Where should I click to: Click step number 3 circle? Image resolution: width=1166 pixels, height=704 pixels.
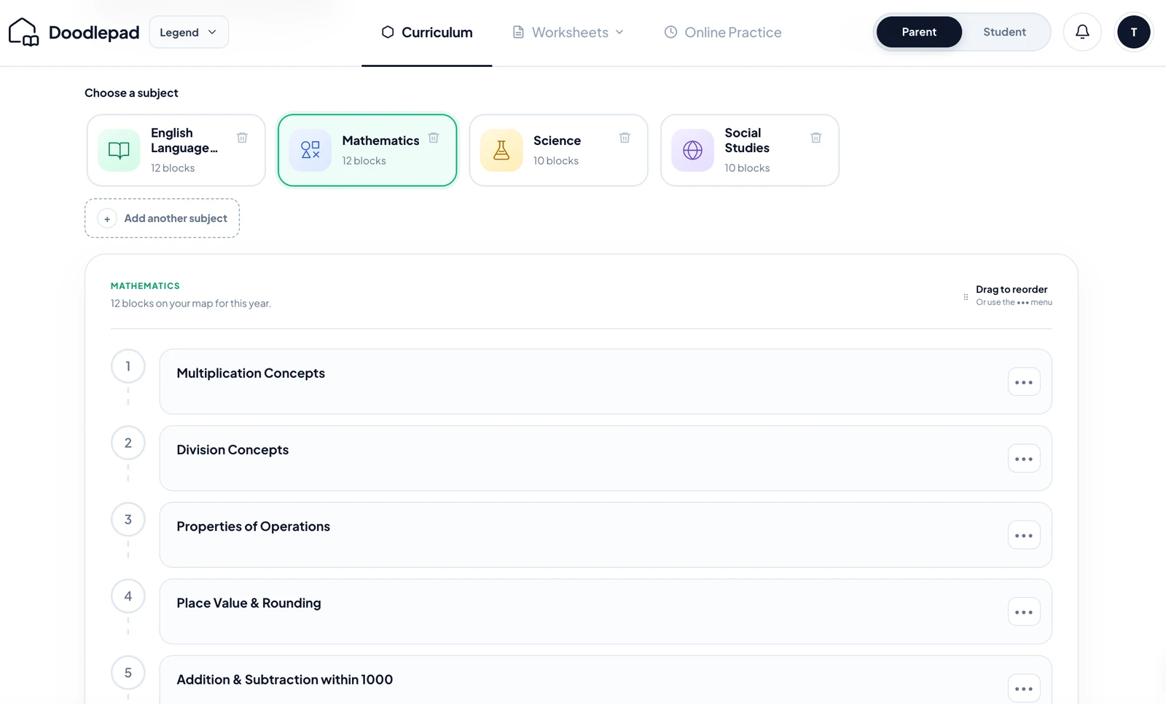128,520
